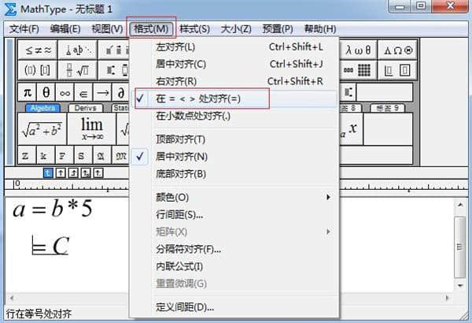Toggle 在 = < > 处对齐(=) alignment
Image resolution: width=472 pixels, height=323 pixels.
click(x=234, y=98)
